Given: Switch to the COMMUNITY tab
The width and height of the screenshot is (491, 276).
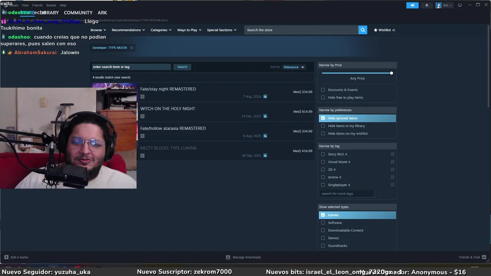Looking at the screenshot, I should point(78,13).
